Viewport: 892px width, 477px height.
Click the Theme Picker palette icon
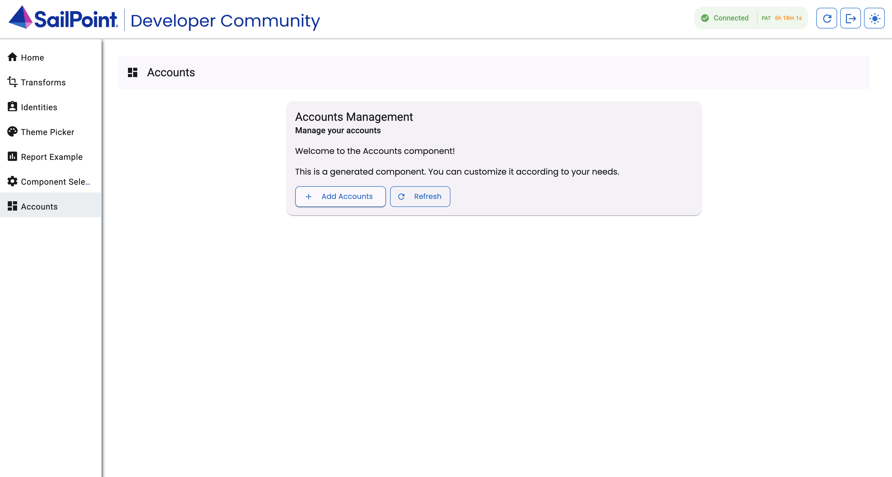click(12, 132)
